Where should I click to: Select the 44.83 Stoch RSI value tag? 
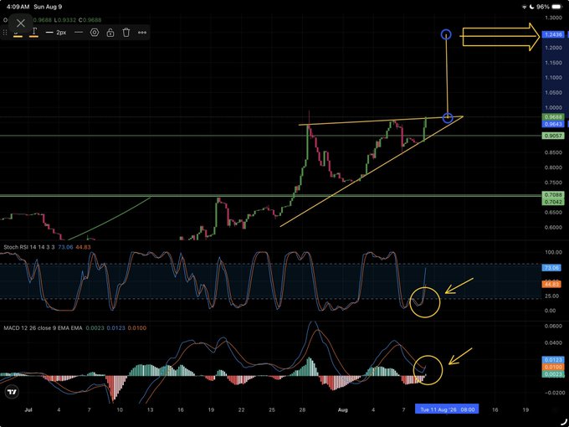pos(552,285)
